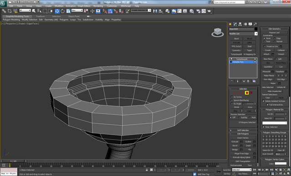Screen dimensions: 291x176
Task: Collapse the Edit Polygons rollout
Action: tap(243, 134)
